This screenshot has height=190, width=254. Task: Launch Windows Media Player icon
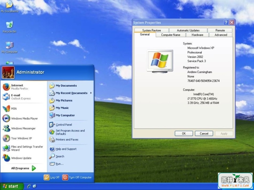pos(6,118)
